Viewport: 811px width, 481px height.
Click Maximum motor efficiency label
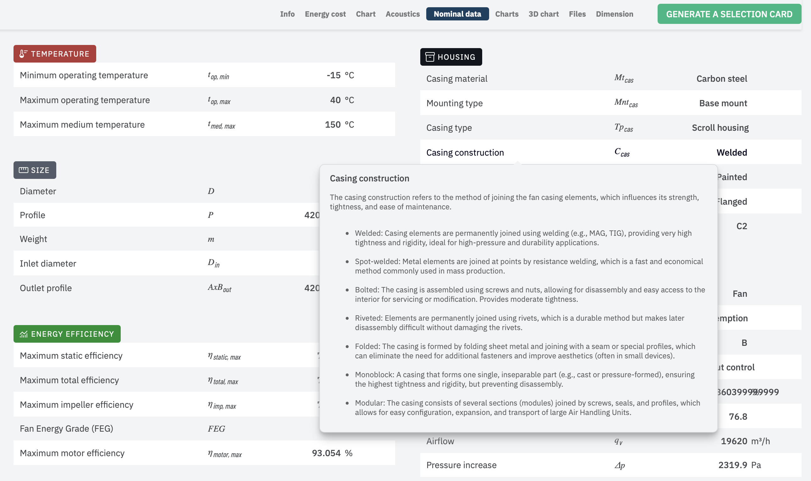tap(72, 453)
